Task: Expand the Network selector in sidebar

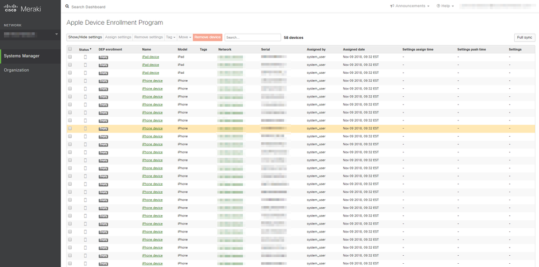Action: (30, 34)
